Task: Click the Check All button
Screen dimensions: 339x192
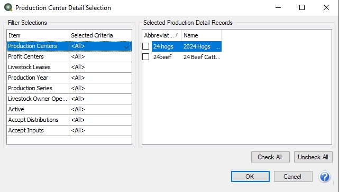Action: (x=270, y=157)
